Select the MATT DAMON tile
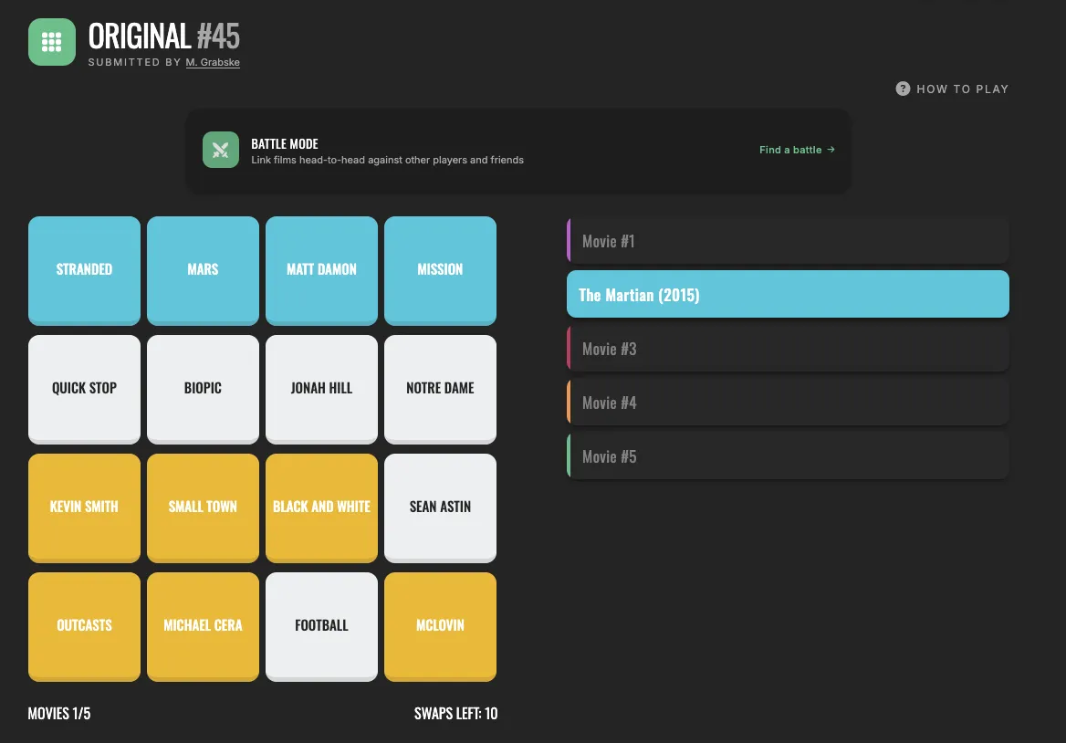 (x=321, y=270)
